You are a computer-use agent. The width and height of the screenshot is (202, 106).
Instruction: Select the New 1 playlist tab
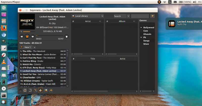pos(26,47)
